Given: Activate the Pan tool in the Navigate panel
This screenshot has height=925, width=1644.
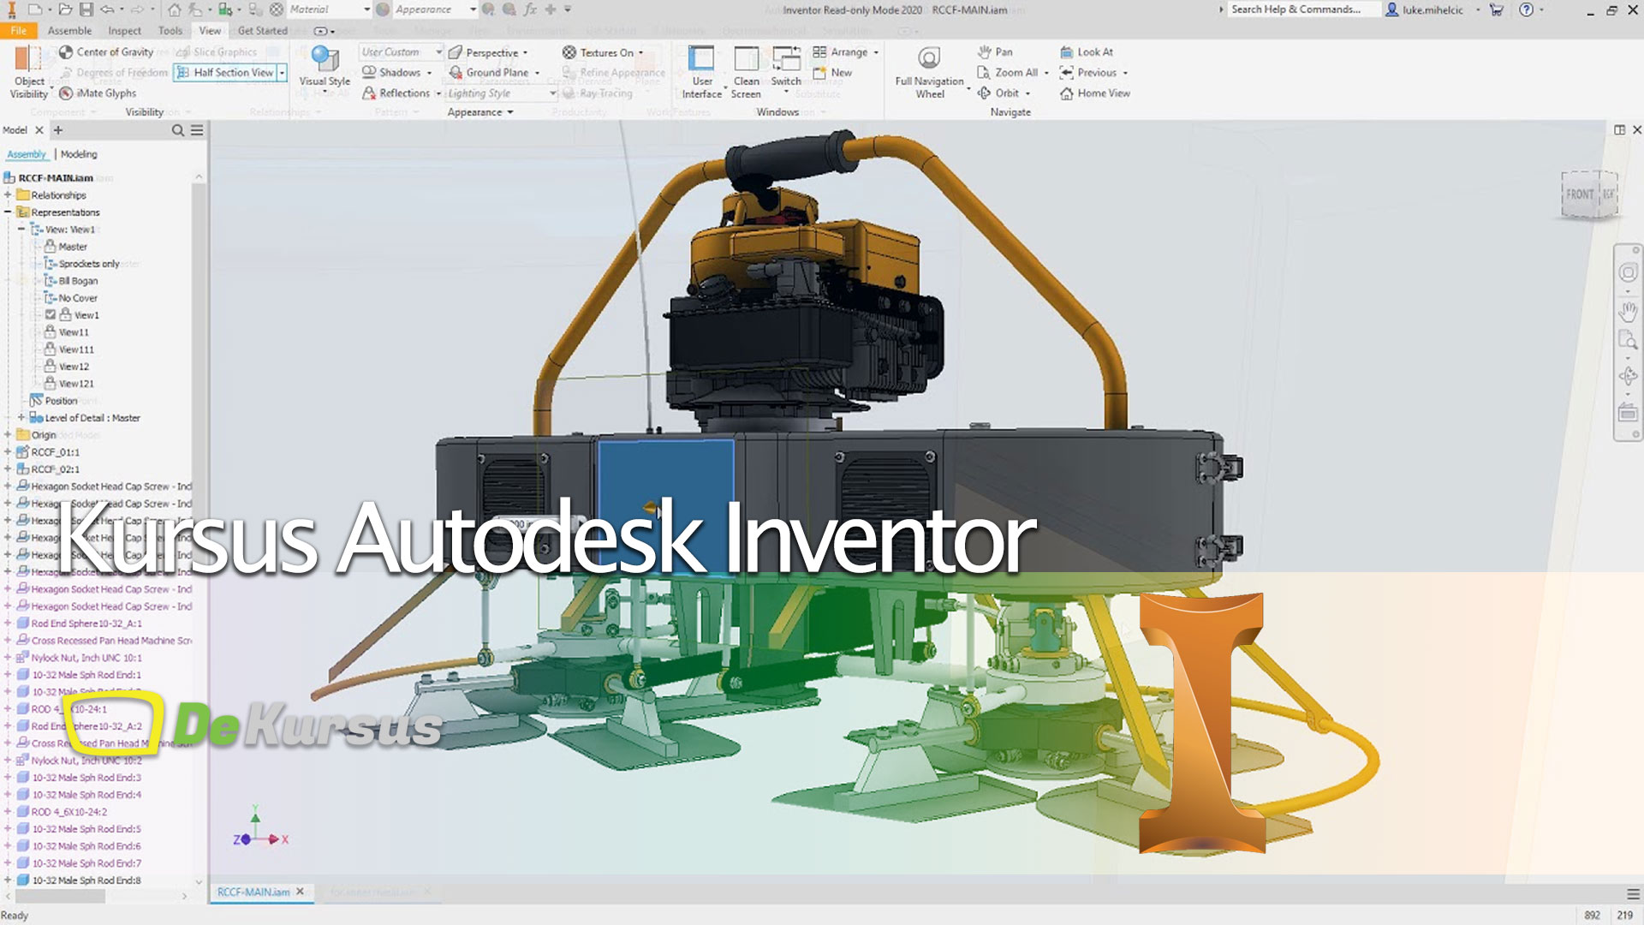Looking at the screenshot, I should [x=996, y=51].
